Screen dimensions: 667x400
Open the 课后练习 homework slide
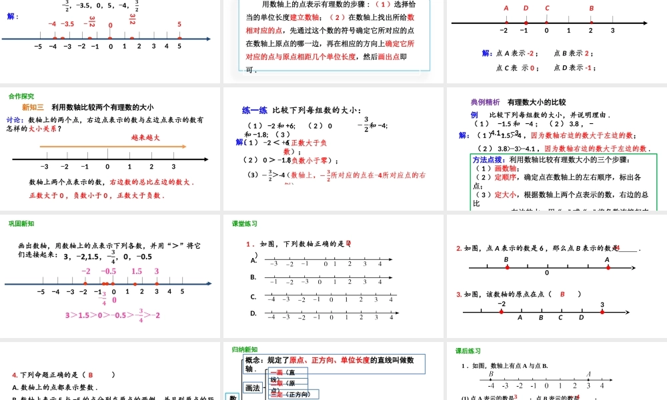556,372
